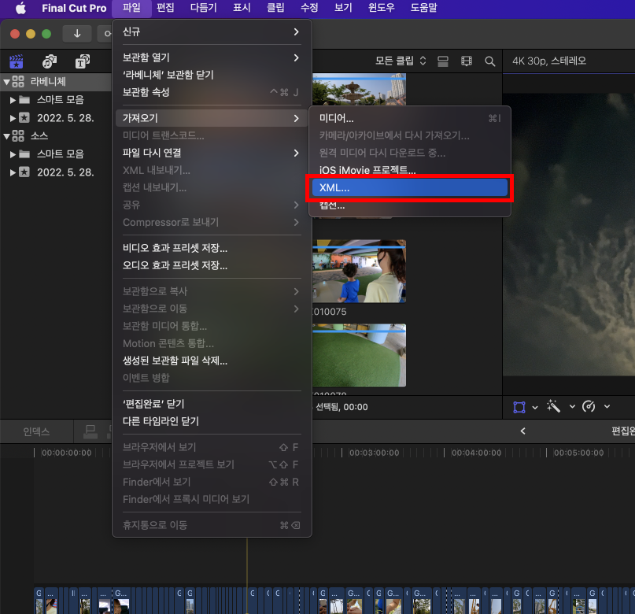Screen dimensions: 635x614
Task: Choose 비디오 효과 프리셋 저장...
Action: click(212, 248)
